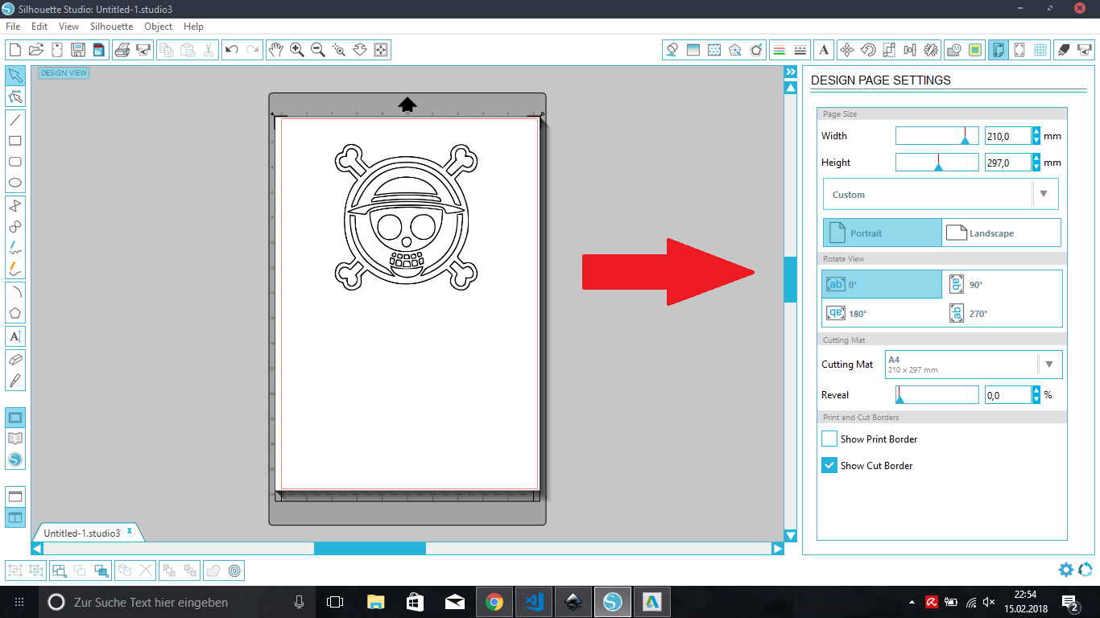Select the Draw an Ellipse tool
The image size is (1100, 618).
(x=15, y=183)
